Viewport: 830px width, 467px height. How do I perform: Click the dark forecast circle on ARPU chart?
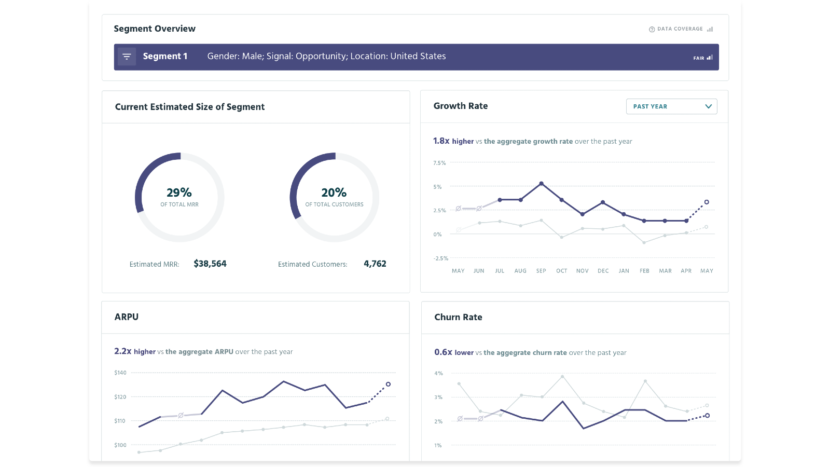pos(388,384)
